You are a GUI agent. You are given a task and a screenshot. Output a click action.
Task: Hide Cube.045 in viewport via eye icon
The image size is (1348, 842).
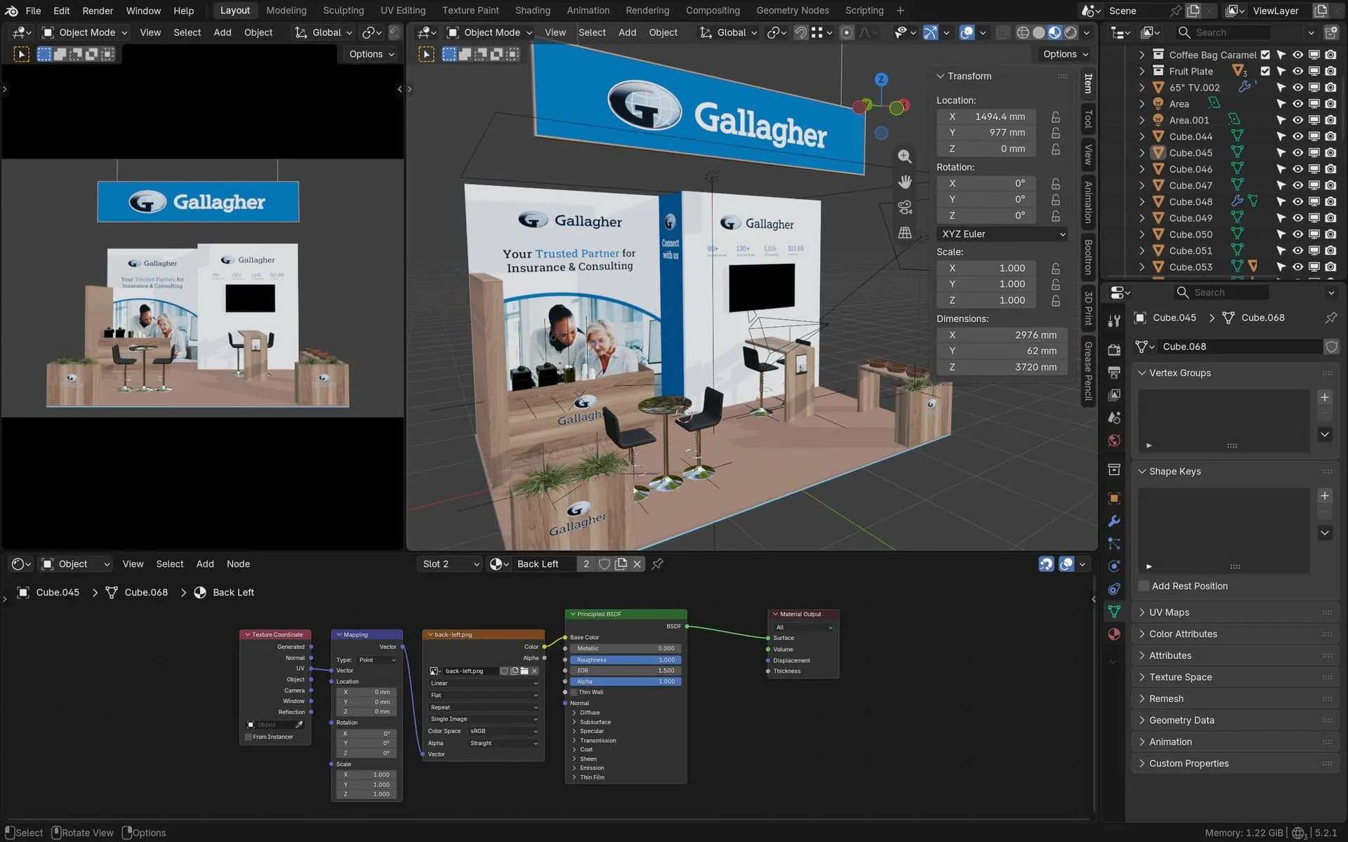point(1297,153)
